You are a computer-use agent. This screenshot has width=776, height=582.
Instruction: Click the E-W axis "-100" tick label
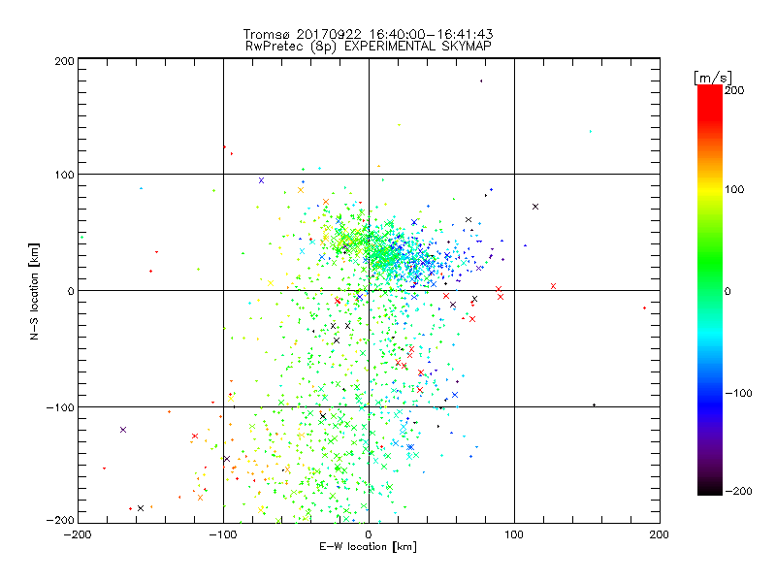tap(223, 534)
